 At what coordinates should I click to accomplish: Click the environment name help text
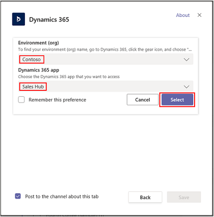[x=105, y=50]
